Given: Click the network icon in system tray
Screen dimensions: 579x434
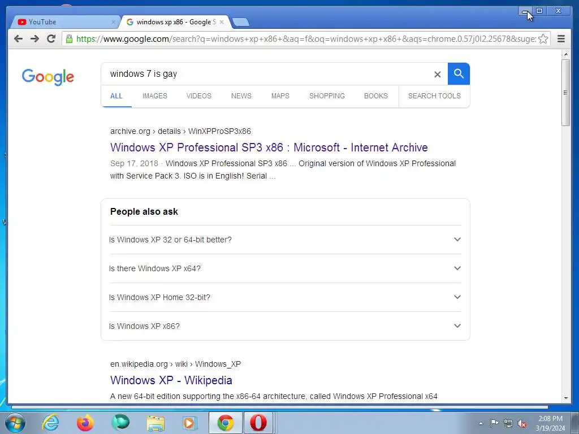Looking at the screenshot, I should 508,424.
